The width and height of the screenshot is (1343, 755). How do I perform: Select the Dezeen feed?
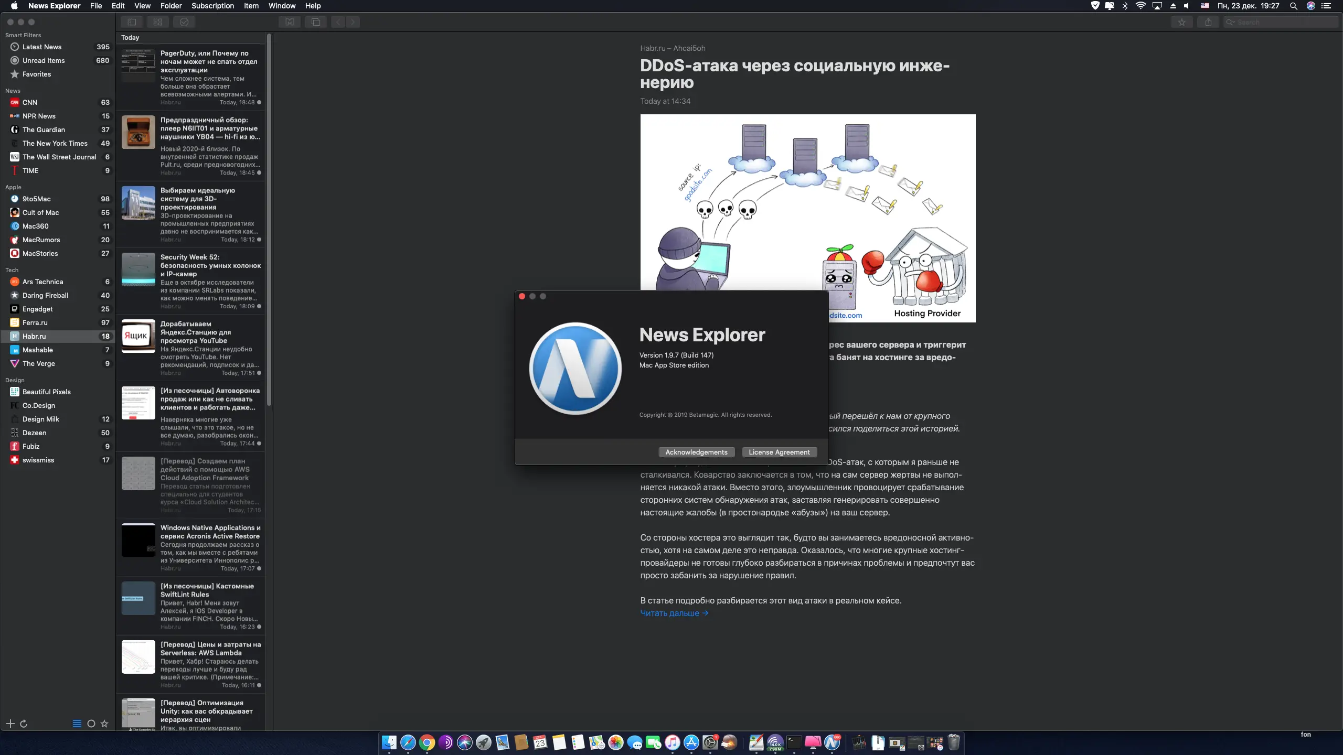click(x=58, y=433)
